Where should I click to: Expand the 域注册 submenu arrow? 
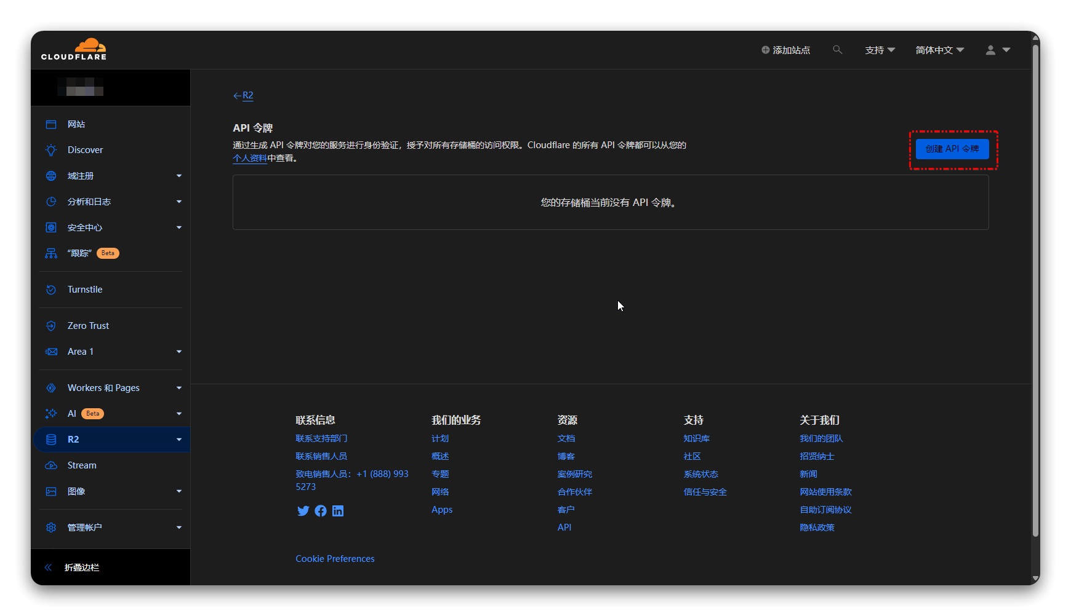[179, 176]
